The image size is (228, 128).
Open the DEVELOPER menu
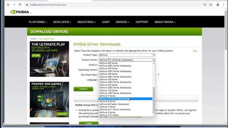(62, 22)
